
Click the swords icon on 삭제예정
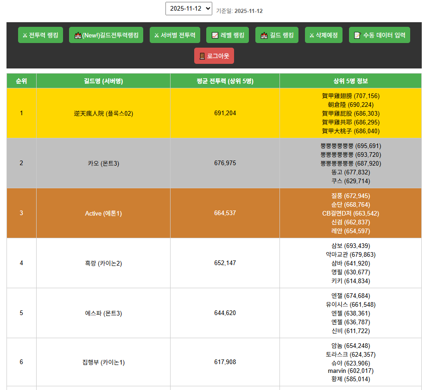tap(311, 35)
